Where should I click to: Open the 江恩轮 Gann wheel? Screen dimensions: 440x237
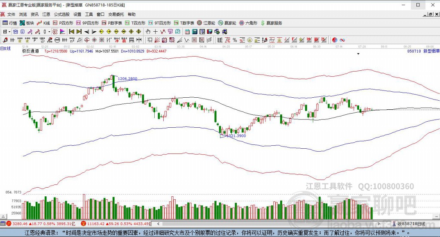tap(206, 23)
